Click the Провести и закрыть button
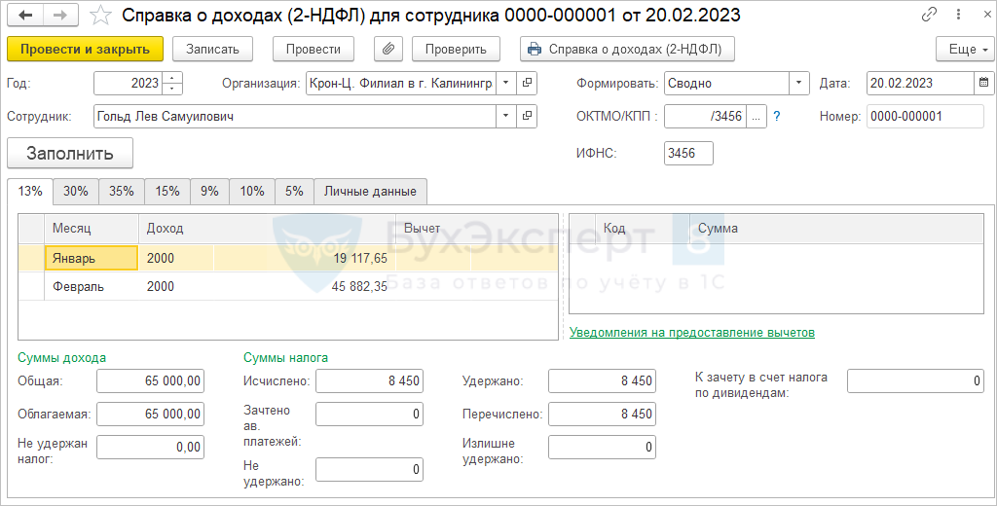The image size is (997, 506). 85,49
